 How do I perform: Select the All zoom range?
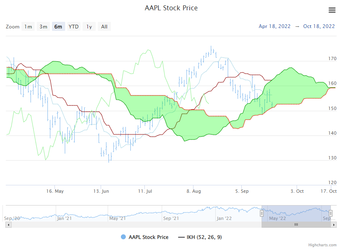click(x=104, y=27)
